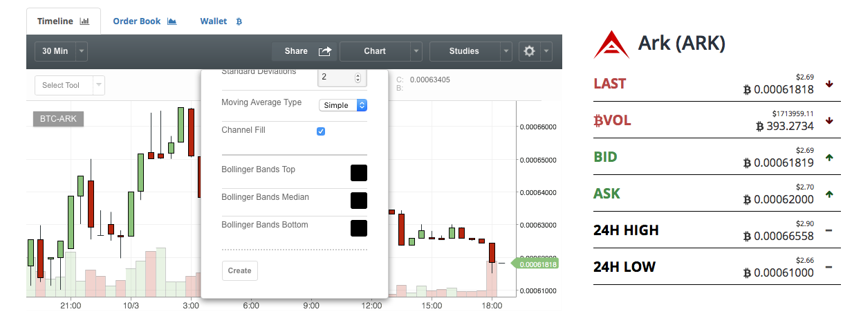Viewport: 861px width, 323px height.
Task: Click the settings gear icon
Action: click(x=530, y=51)
